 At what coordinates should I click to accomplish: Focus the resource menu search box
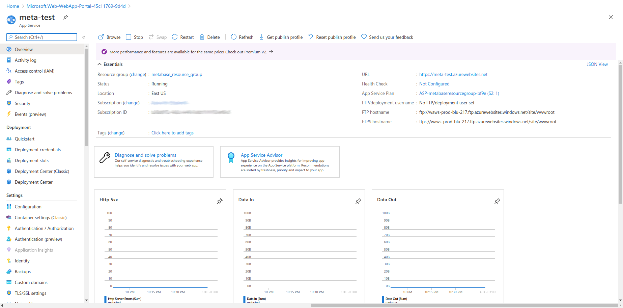point(42,37)
